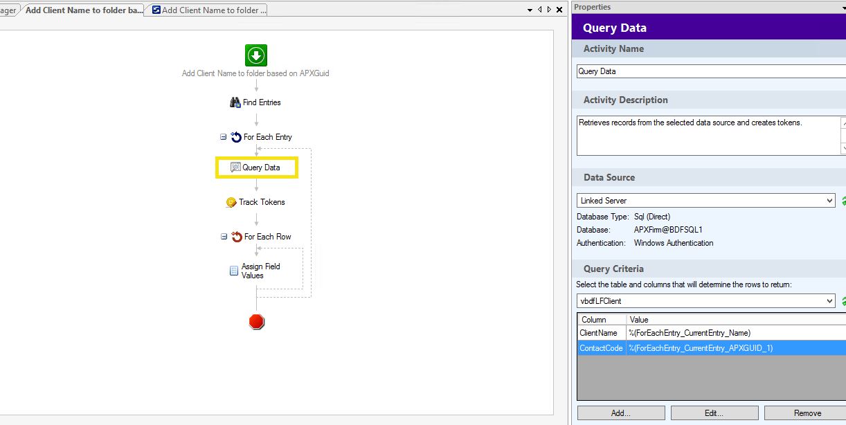This screenshot has width=846, height=425.
Task: Click the For Each Entry loop icon
Action: pos(236,137)
